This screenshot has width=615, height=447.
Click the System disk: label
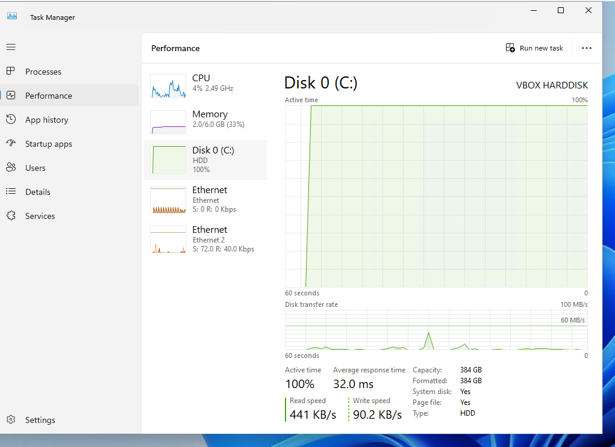(x=432, y=392)
